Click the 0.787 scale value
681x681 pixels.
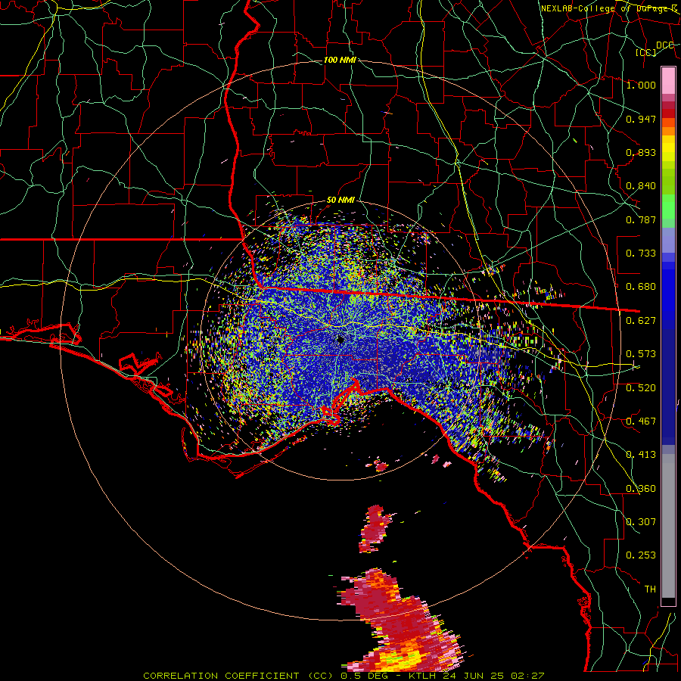[641, 219]
